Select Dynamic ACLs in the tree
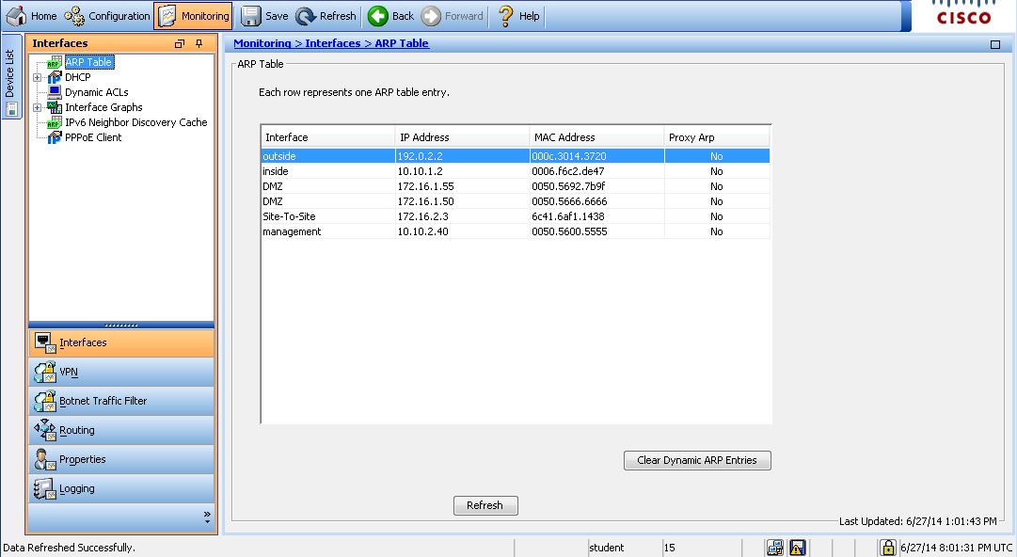1017x557 pixels. pos(96,92)
